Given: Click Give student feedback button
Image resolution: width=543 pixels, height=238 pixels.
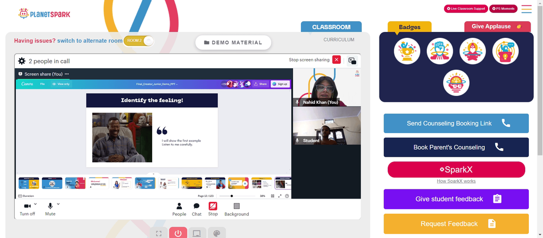Looking at the screenshot, I should tap(456, 199).
